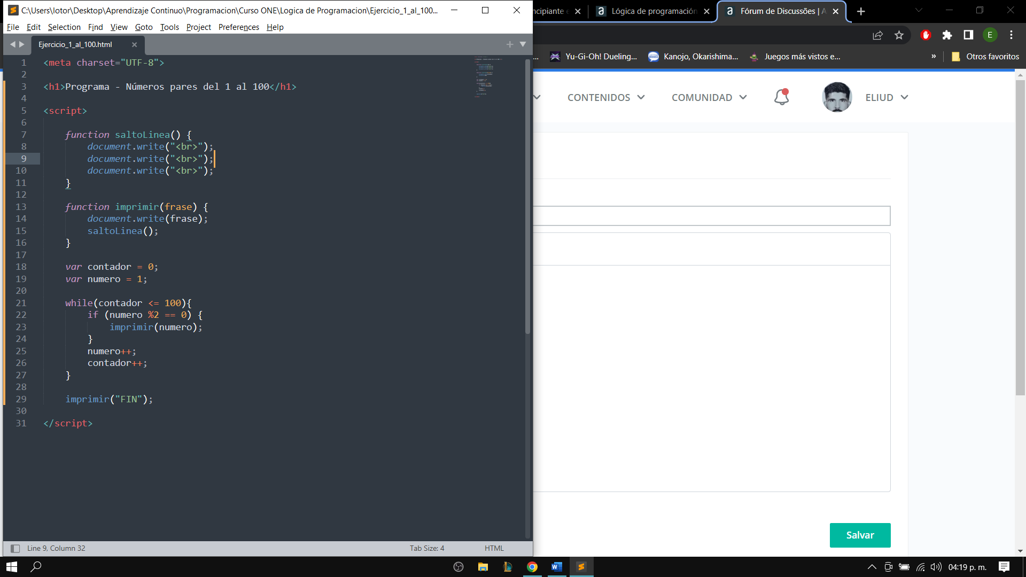Open Microsoft Word from the taskbar
The image size is (1026, 577).
click(x=557, y=567)
